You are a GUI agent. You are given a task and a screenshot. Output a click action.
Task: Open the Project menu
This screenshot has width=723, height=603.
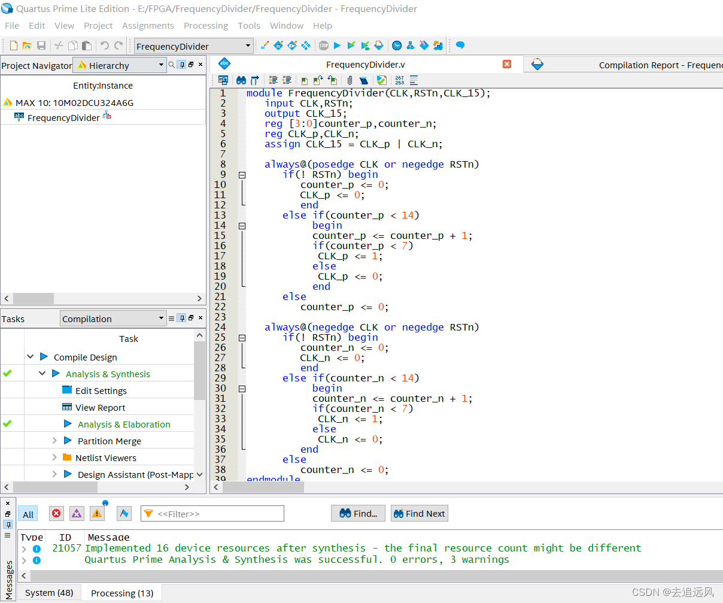98,25
